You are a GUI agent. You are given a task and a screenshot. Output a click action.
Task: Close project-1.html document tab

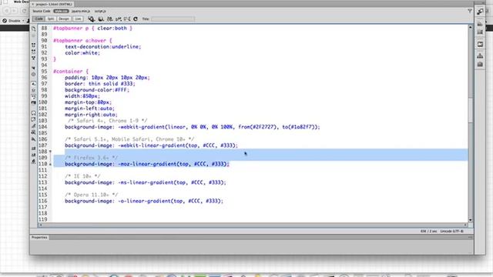[x=33, y=5]
